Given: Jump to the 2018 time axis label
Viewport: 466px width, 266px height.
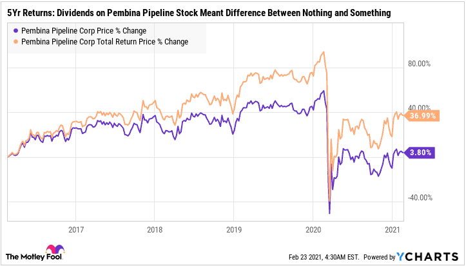Looking at the screenshot, I should (155, 229).
